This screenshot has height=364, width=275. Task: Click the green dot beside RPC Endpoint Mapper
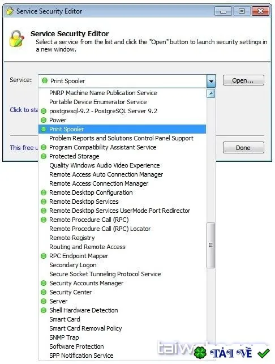[44, 256]
